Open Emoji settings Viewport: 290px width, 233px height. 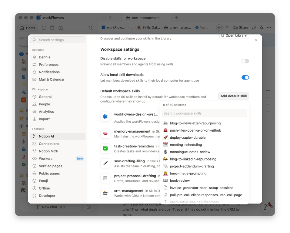click(x=58, y=181)
